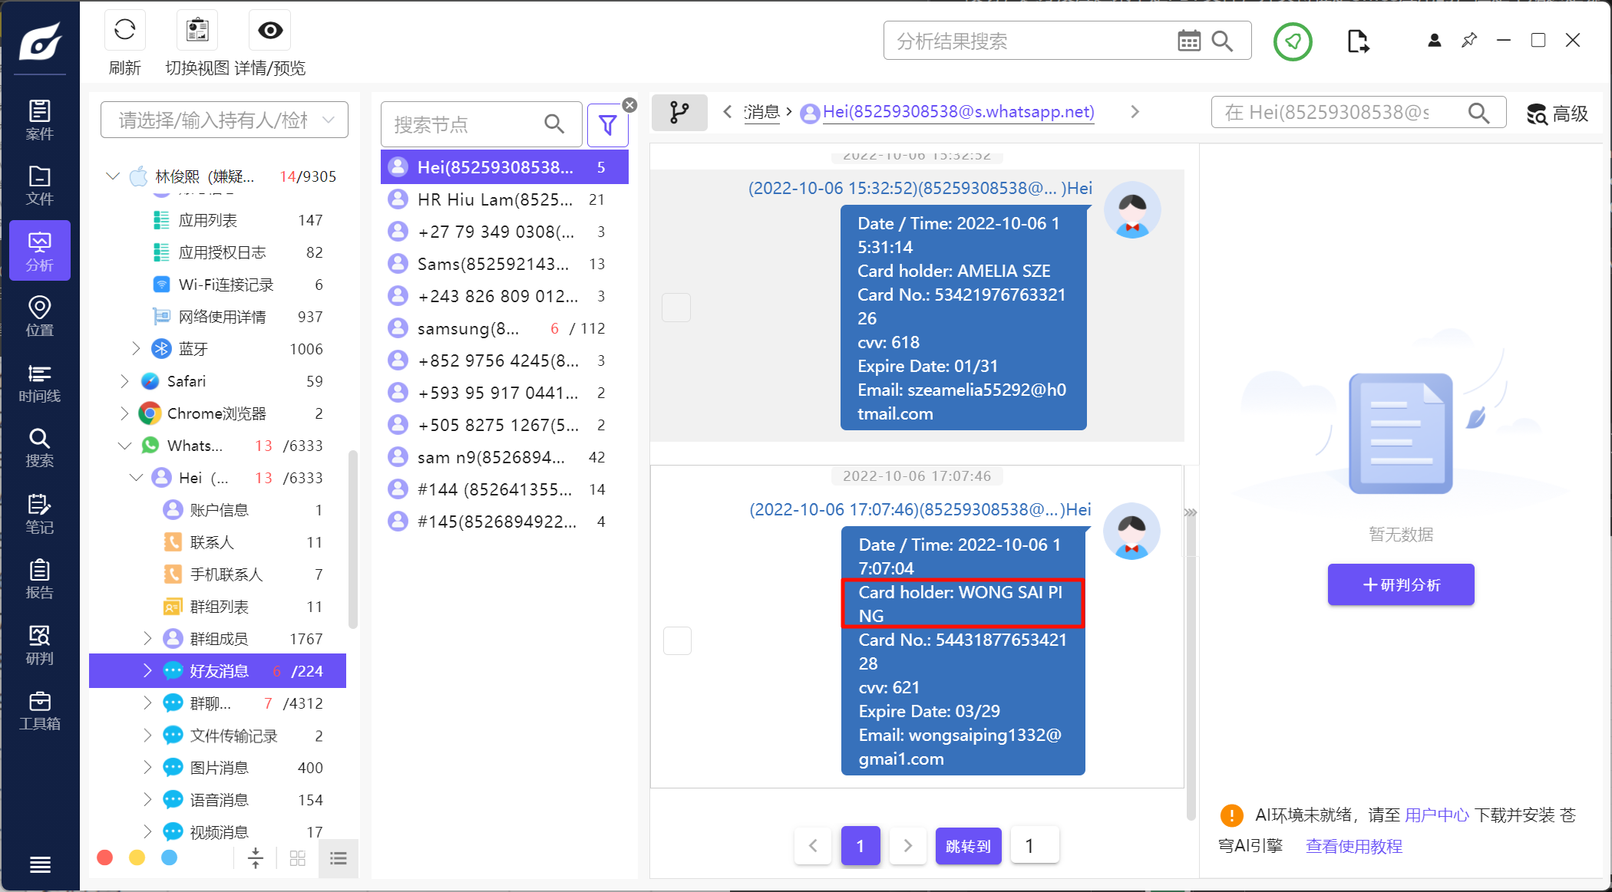
Task: Select the 图片消息 tree item
Action: [x=220, y=768]
